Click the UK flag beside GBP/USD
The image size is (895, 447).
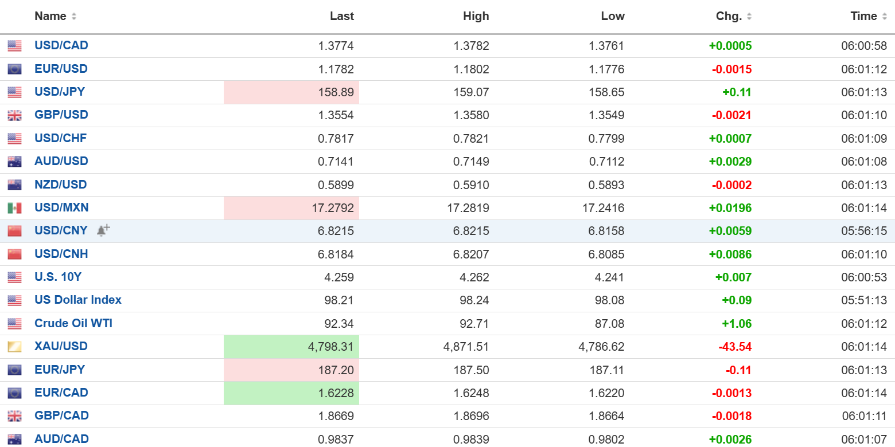14,115
